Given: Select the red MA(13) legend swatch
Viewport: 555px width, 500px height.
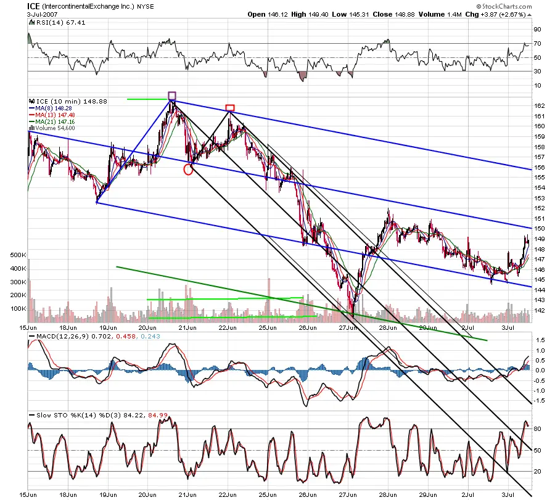Looking at the screenshot, I should 31,115.
